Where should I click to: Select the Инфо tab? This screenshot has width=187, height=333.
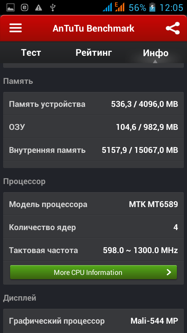point(155,53)
